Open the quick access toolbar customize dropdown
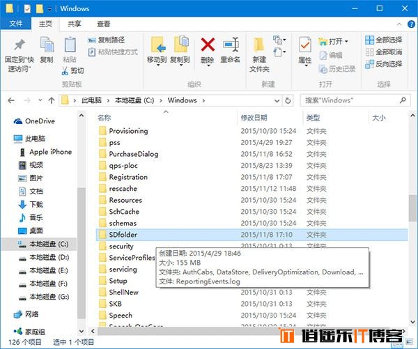The width and height of the screenshot is (418, 349). pyautogui.click(x=49, y=9)
